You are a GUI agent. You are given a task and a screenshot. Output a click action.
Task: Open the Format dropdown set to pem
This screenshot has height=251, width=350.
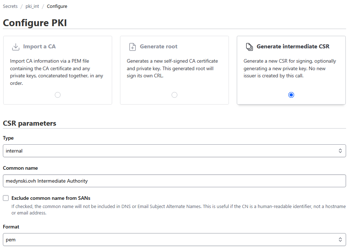174,240
